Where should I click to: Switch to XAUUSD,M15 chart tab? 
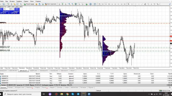click(x=54, y=71)
